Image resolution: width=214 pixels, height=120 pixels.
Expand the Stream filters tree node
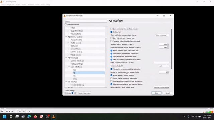click(x=69, y=49)
